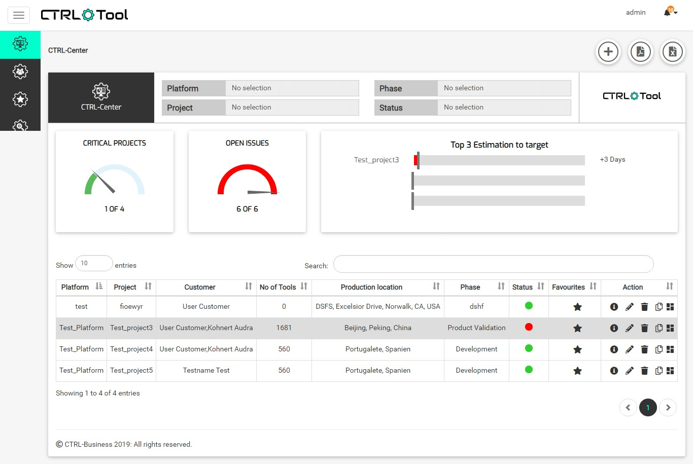This screenshot has width=693, height=464.
Task: Toggle favourite star for the fioewyr project
Action: pyautogui.click(x=577, y=307)
